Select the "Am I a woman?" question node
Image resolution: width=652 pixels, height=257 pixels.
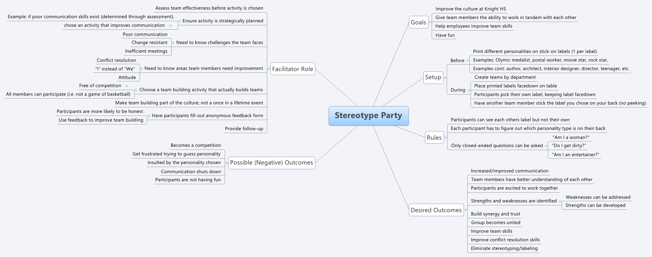coord(570,137)
